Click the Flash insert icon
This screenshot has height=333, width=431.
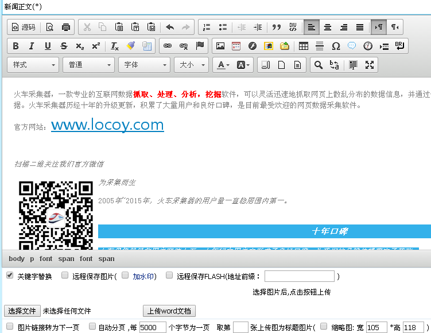pos(253,46)
